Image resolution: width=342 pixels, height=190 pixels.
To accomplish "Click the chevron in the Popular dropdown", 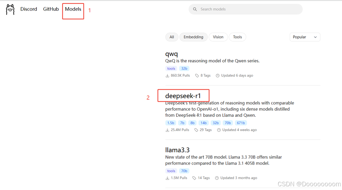I will (315, 37).
